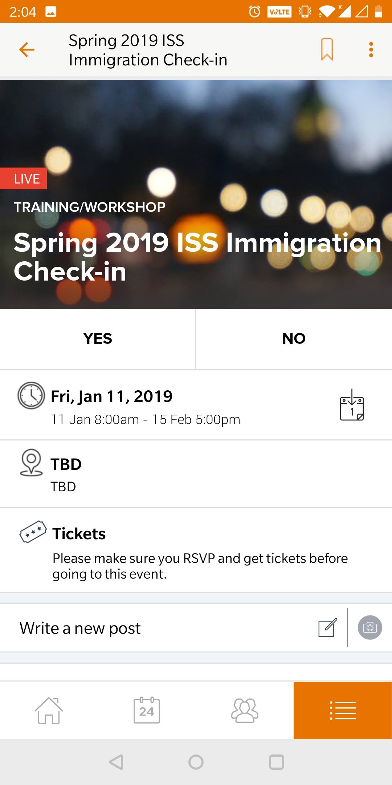Switch to the calendar tab
392x785 pixels.
(147, 710)
